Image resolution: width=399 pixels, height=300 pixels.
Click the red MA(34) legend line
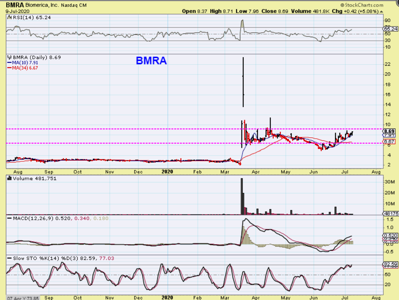[x=10, y=68]
